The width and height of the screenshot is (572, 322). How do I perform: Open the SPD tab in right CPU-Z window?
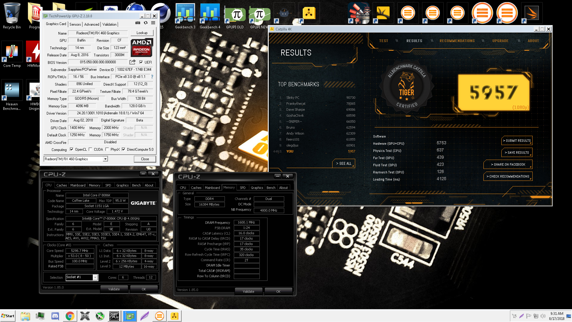click(243, 188)
